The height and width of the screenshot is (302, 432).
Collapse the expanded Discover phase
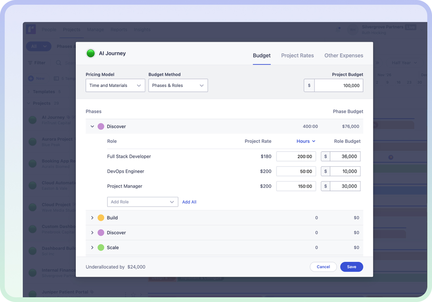(x=92, y=126)
